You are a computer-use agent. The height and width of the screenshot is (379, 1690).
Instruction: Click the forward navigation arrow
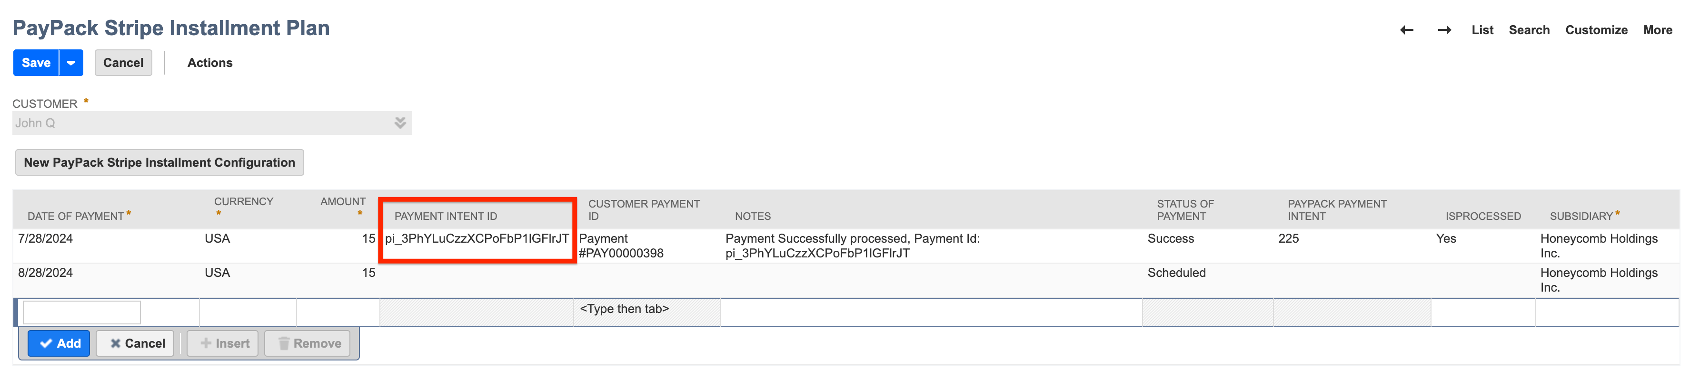1444,29
